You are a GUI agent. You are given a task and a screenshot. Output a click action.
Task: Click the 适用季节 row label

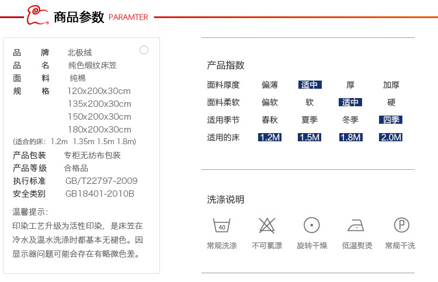pyautogui.click(x=223, y=120)
